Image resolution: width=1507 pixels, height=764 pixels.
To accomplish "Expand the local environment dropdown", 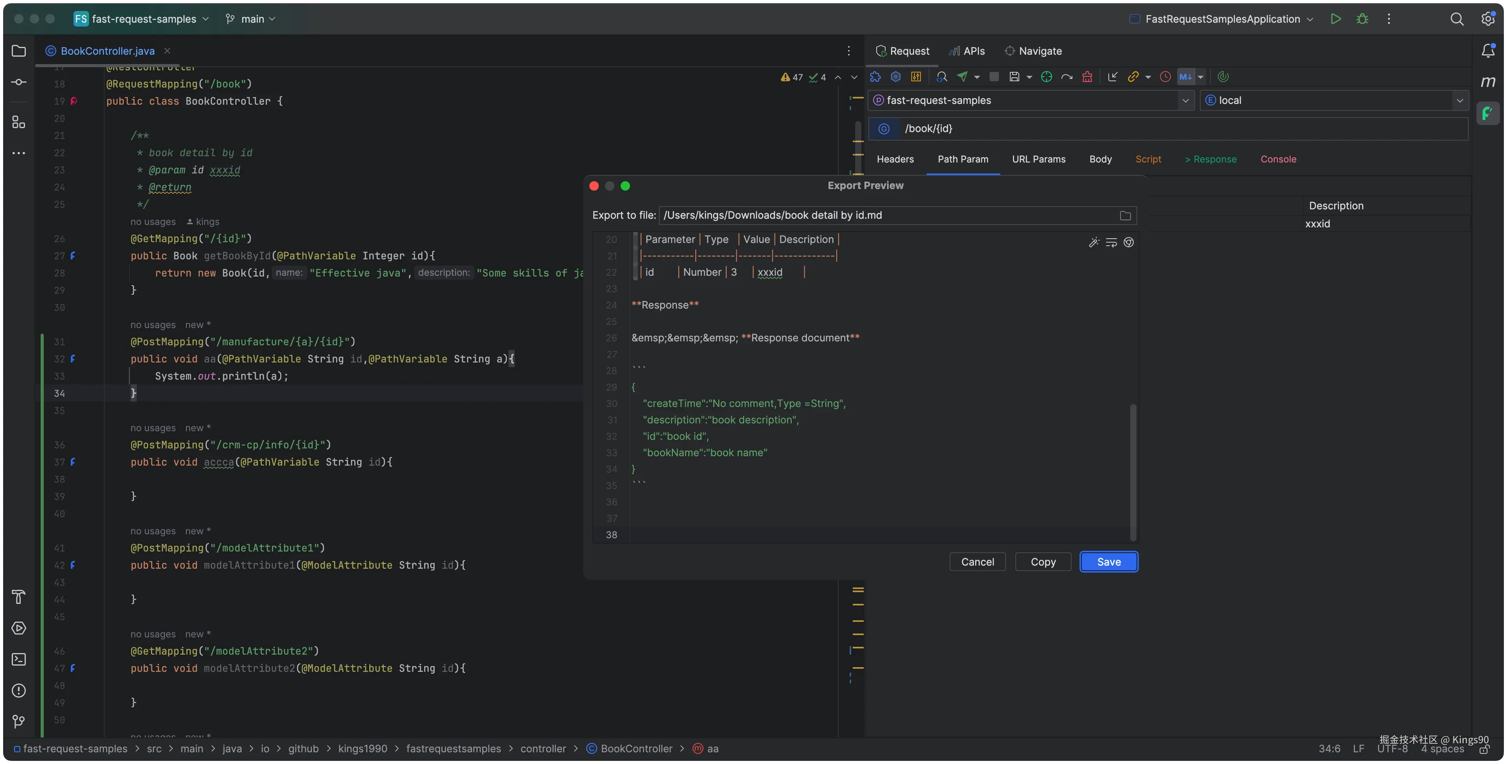I will click(x=1460, y=100).
